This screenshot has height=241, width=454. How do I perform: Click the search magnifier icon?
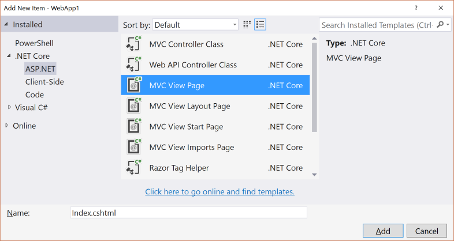click(x=440, y=25)
